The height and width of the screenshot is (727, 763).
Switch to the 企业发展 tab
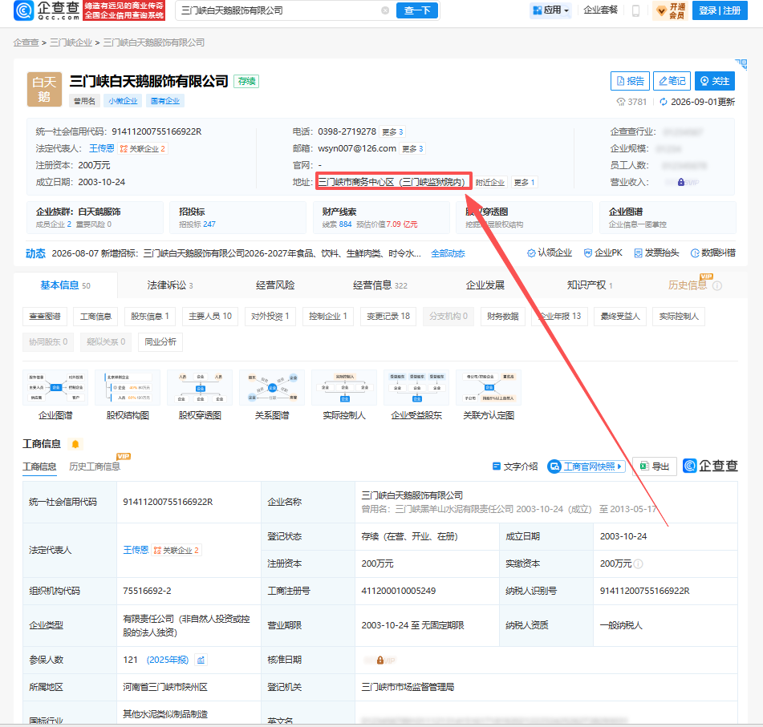pyautogui.click(x=485, y=285)
